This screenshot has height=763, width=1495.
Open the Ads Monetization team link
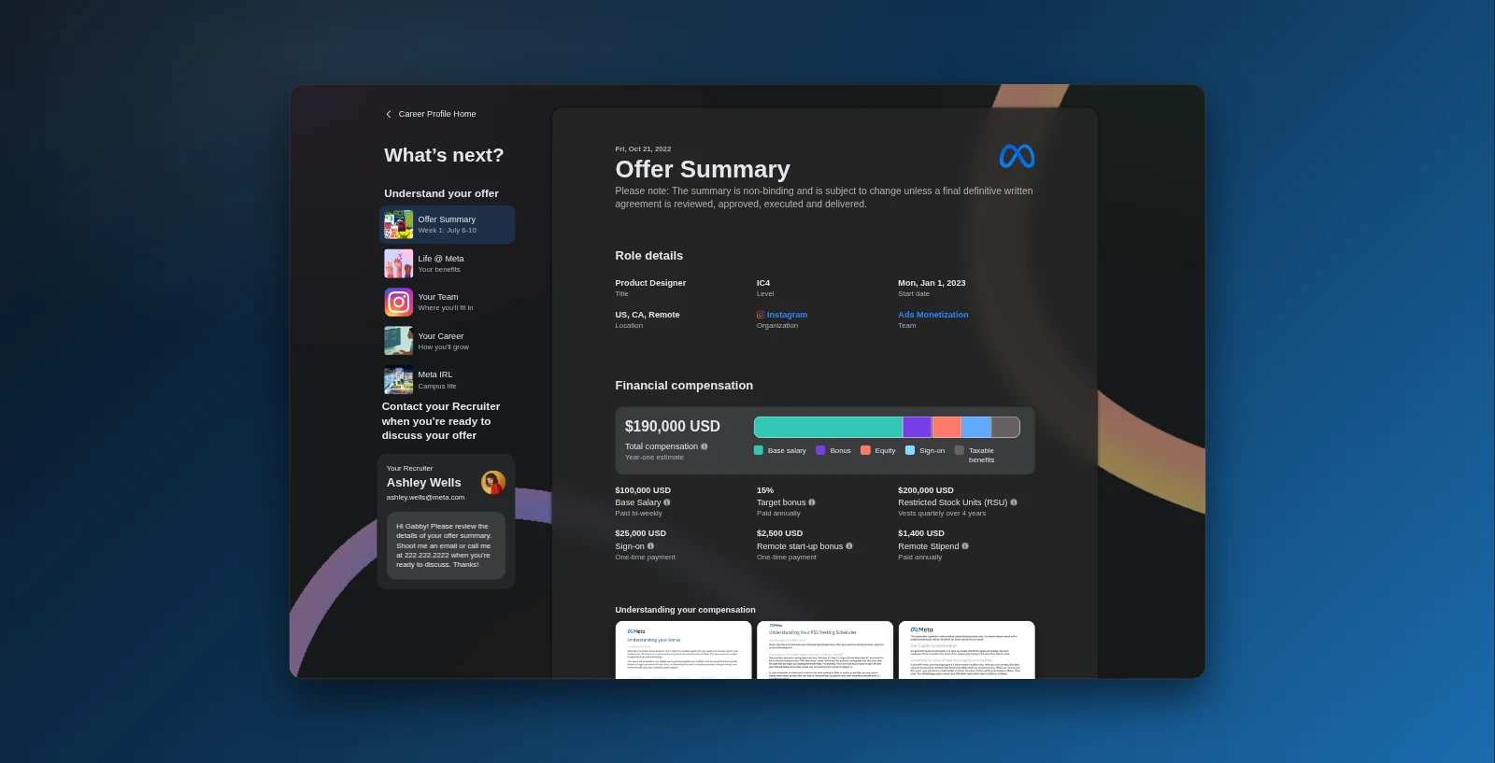[933, 315]
